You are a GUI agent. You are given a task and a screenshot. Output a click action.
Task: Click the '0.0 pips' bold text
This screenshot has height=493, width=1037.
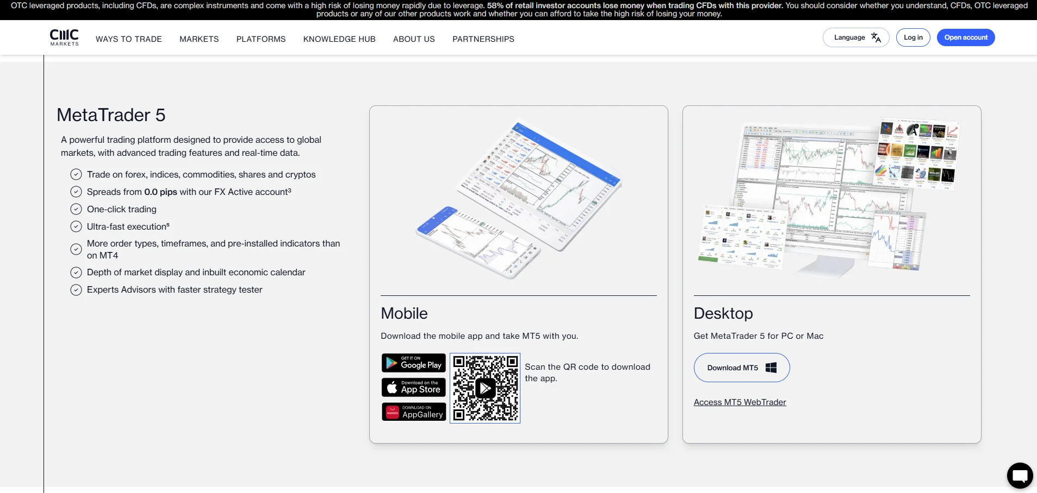pos(160,192)
